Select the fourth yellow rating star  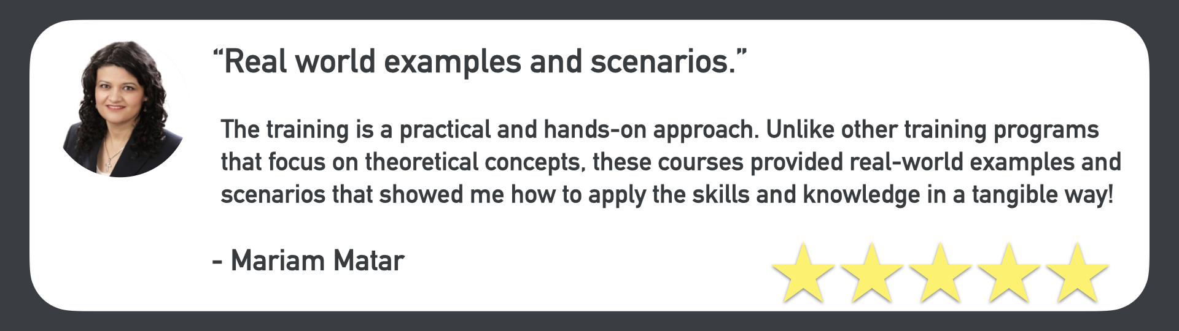point(1008,273)
